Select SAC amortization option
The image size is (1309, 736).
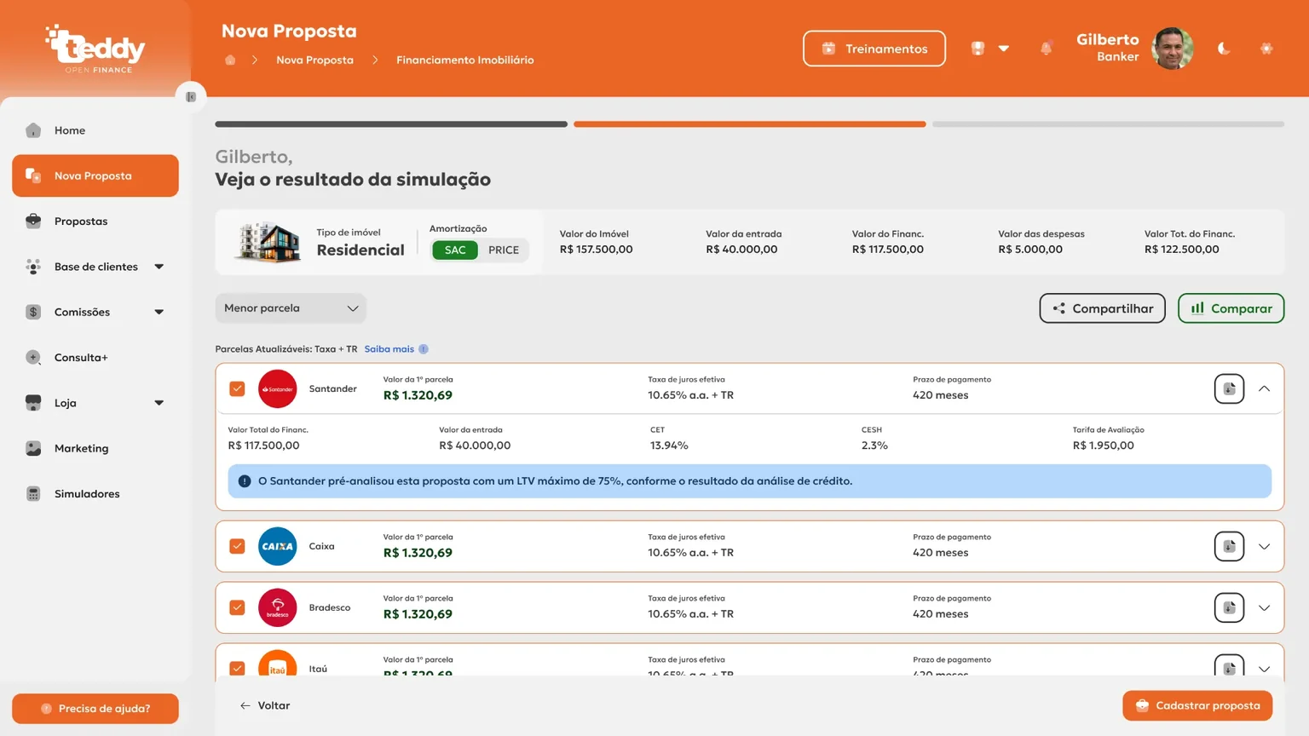coord(455,250)
